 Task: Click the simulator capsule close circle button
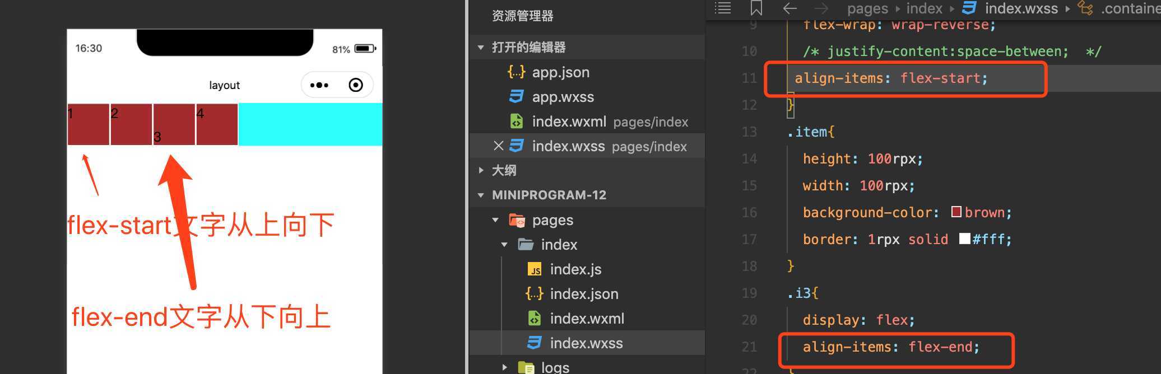tap(356, 85)
